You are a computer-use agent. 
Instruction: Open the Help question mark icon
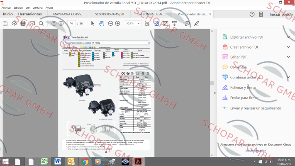tap(252, 14)
